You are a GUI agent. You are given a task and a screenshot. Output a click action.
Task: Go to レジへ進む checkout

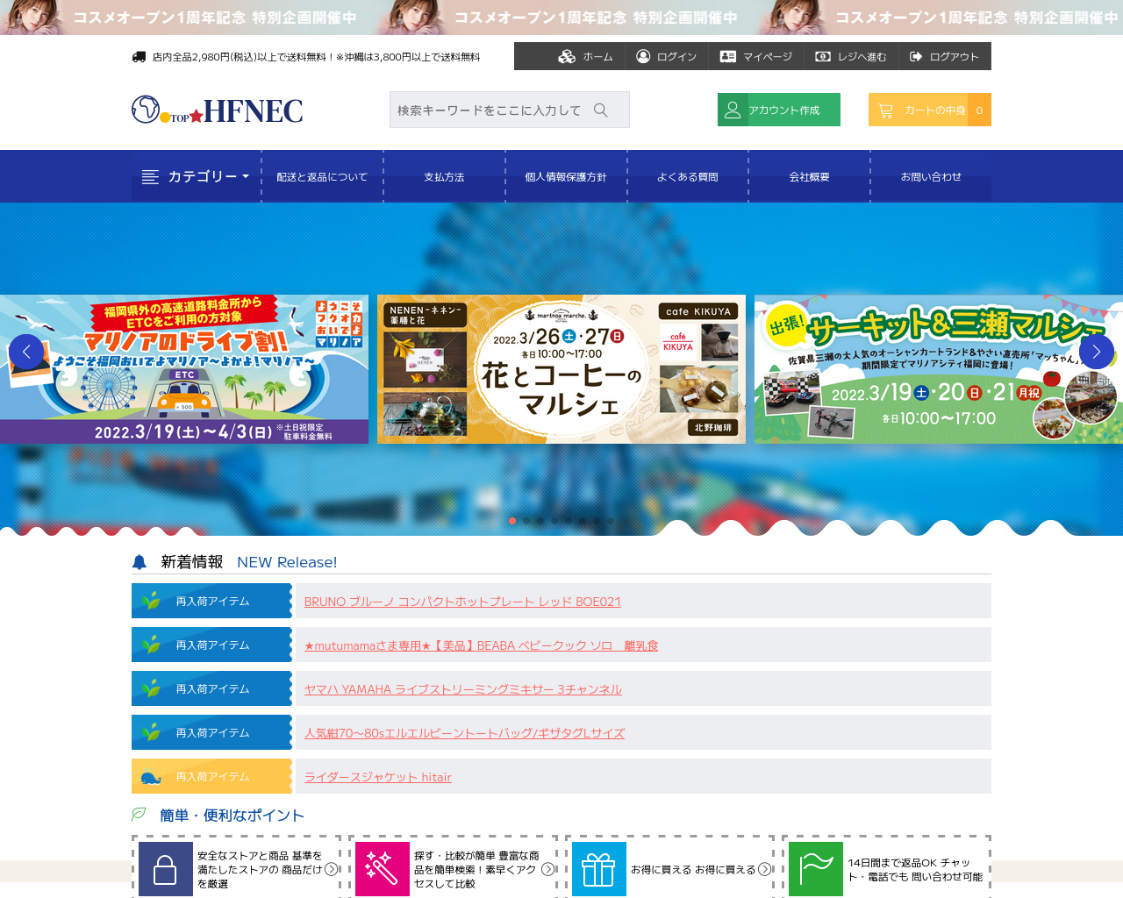[851, 56]
